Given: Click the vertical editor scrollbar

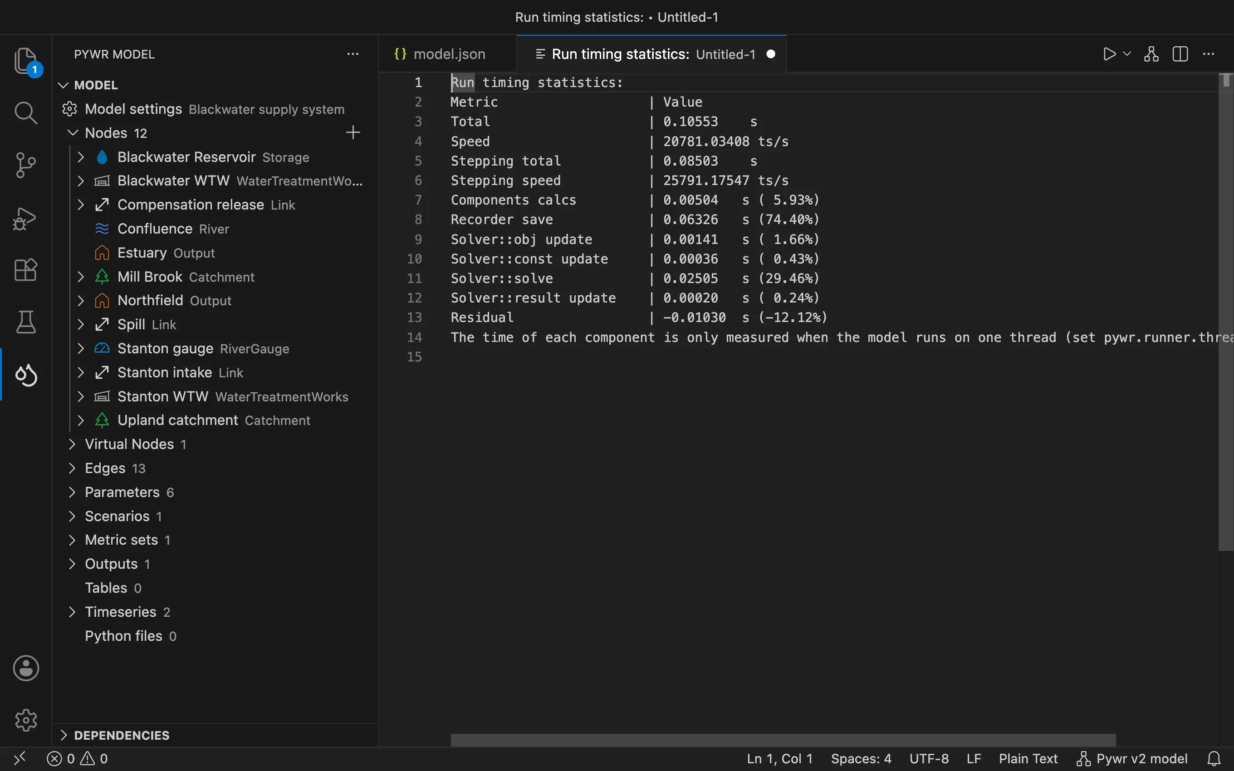Looking at the screenshot, I should (x=1226, y=312).
